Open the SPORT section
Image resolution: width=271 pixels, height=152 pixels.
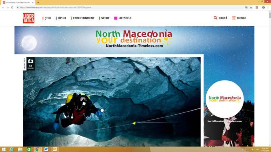104,18
